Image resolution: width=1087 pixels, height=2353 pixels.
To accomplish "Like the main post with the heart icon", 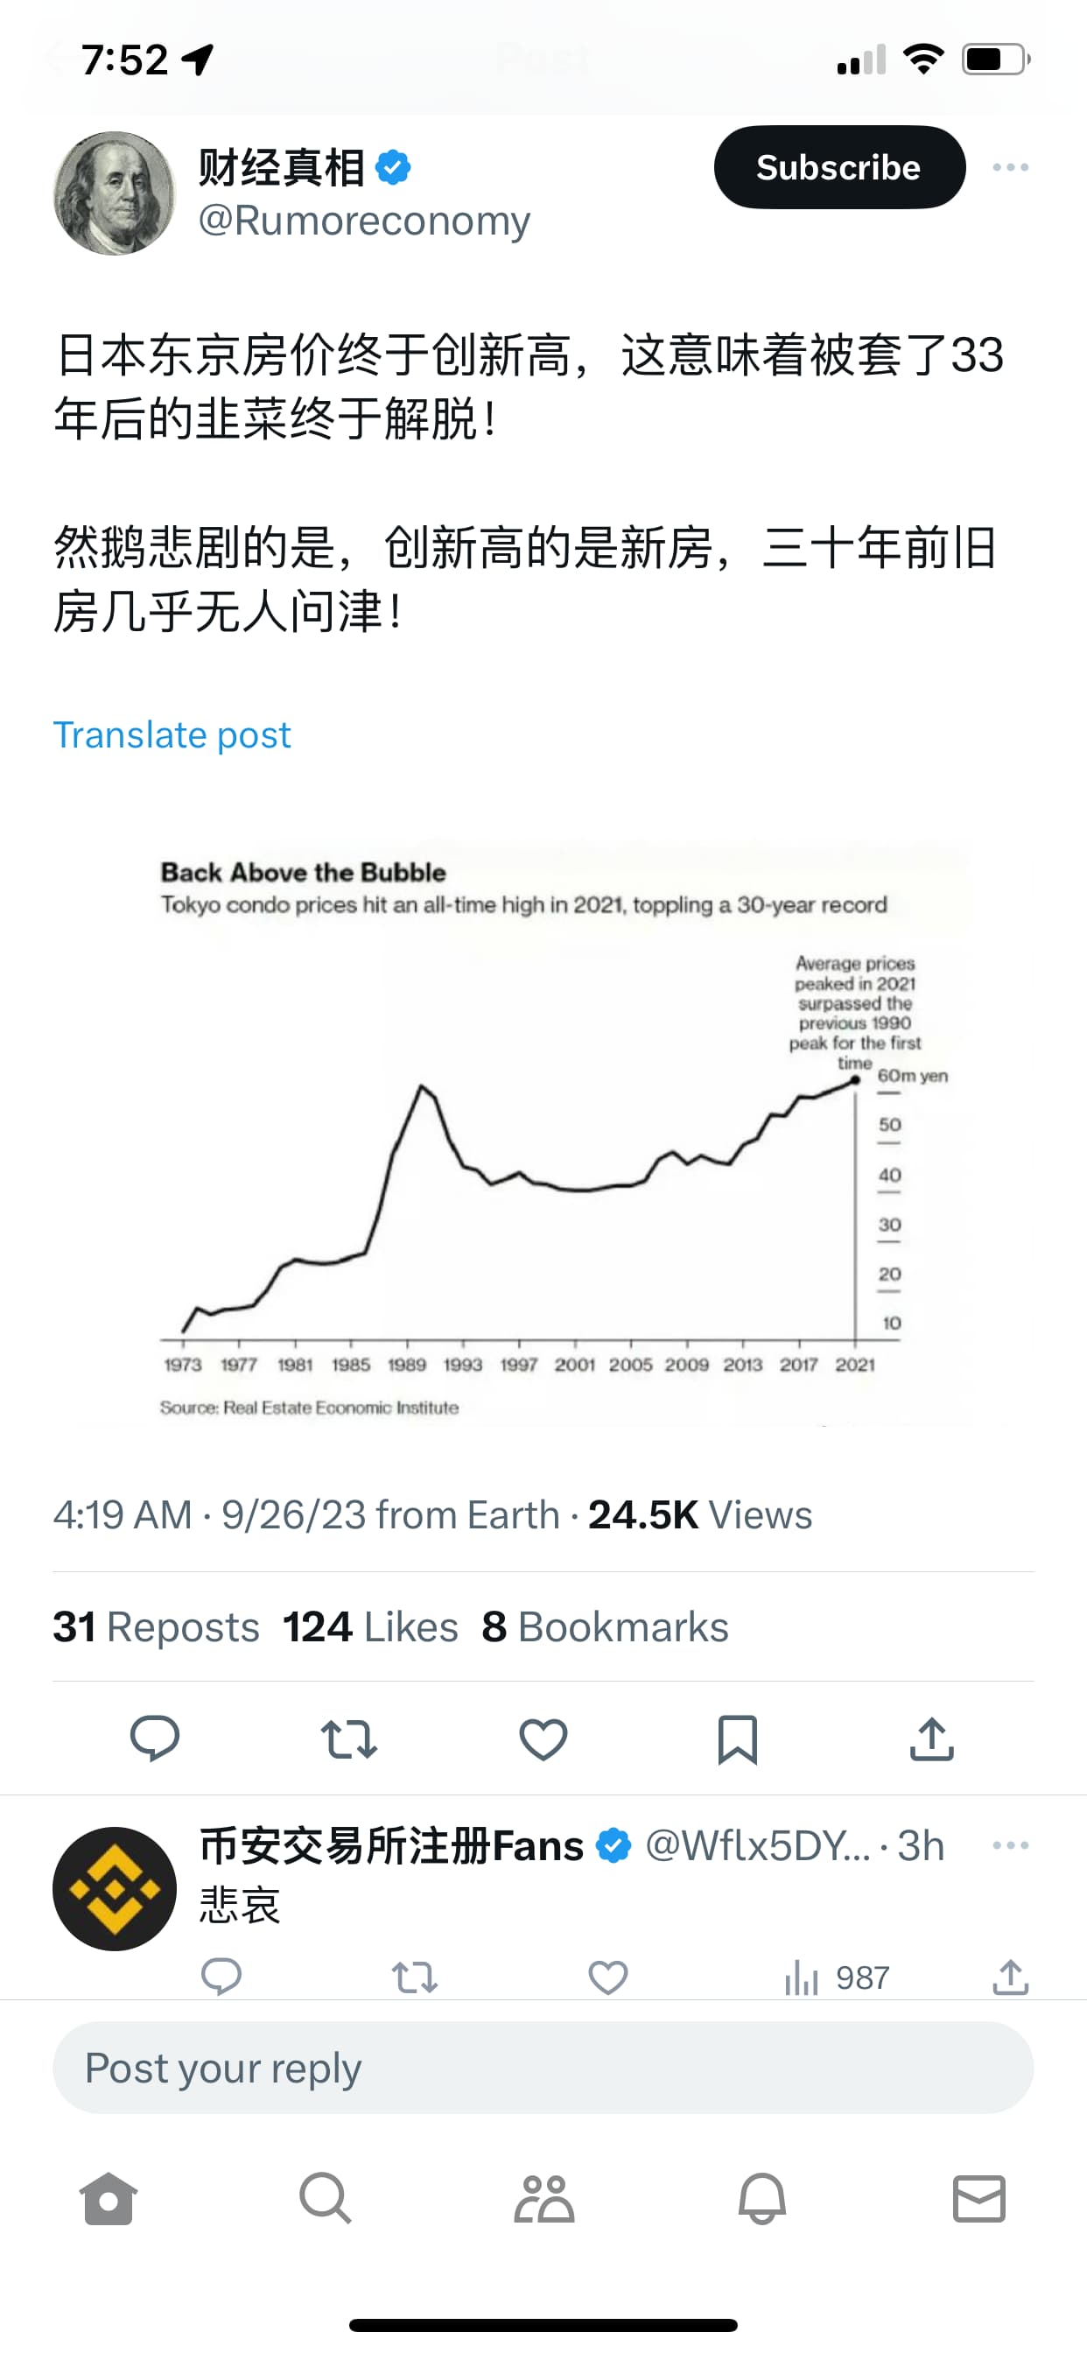I will point(543,1738).
